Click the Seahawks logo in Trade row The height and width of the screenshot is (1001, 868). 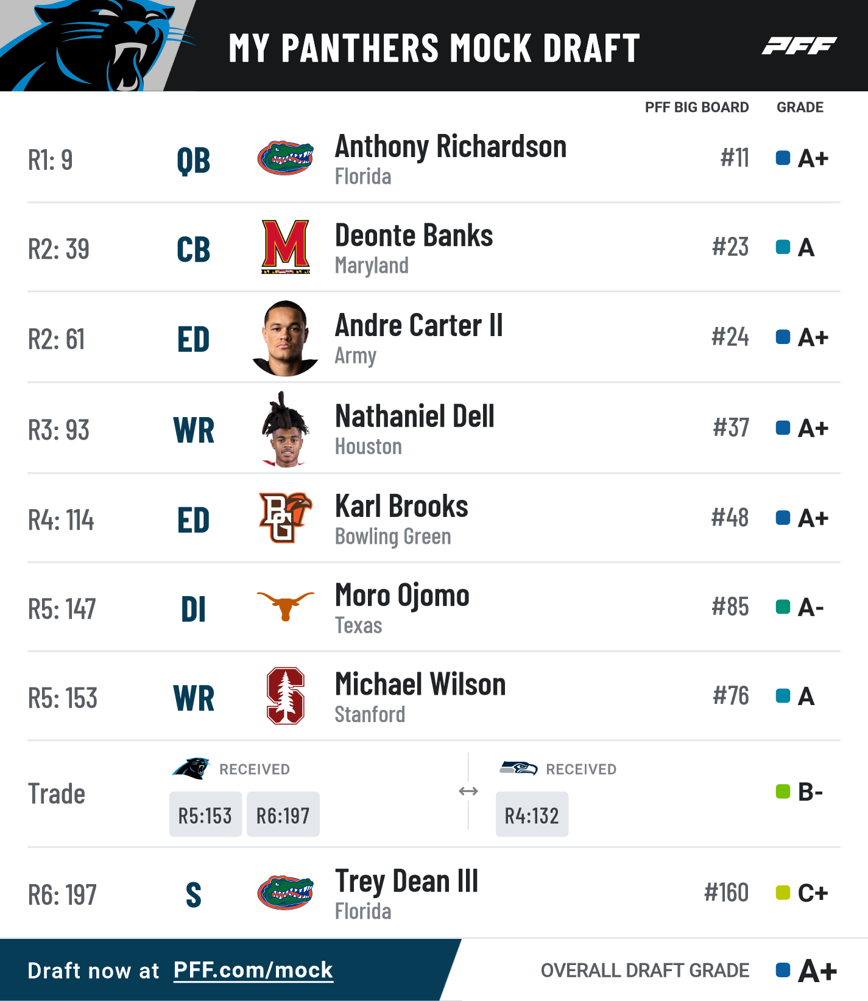tap(518, 768)
